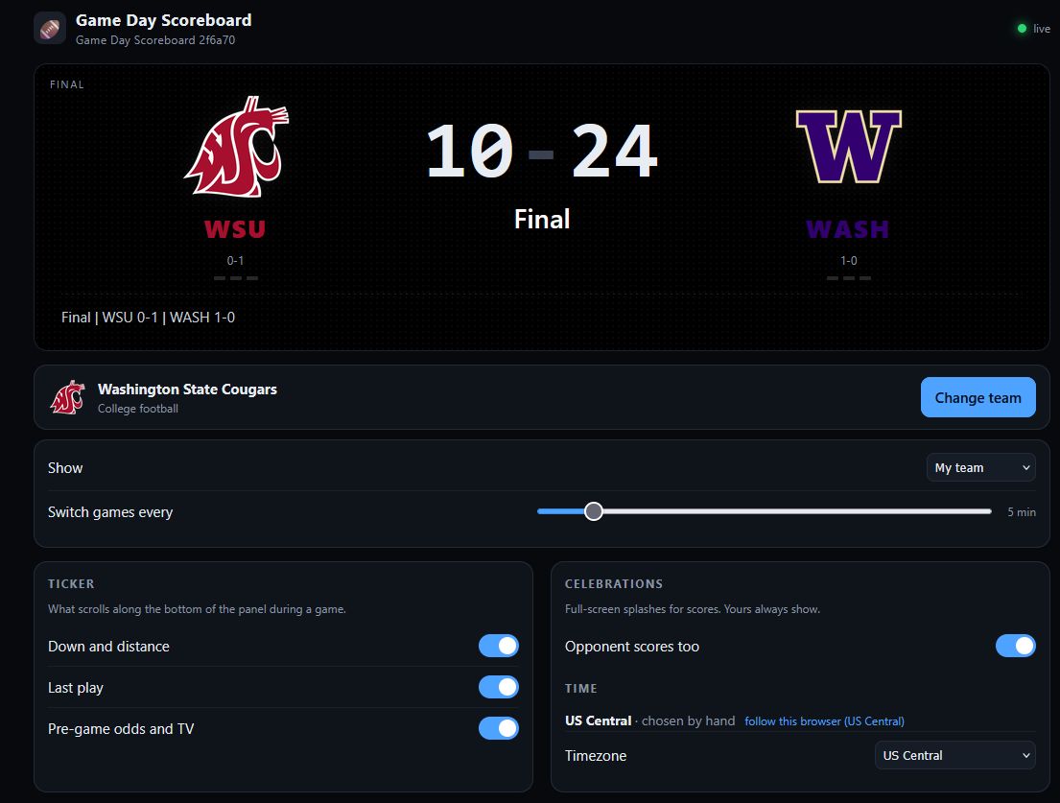Image resolution: width=1060 pixels, height=803 pixels.
Task: Toggle Pre-game odds and TV off
Action: pos(499,728)
